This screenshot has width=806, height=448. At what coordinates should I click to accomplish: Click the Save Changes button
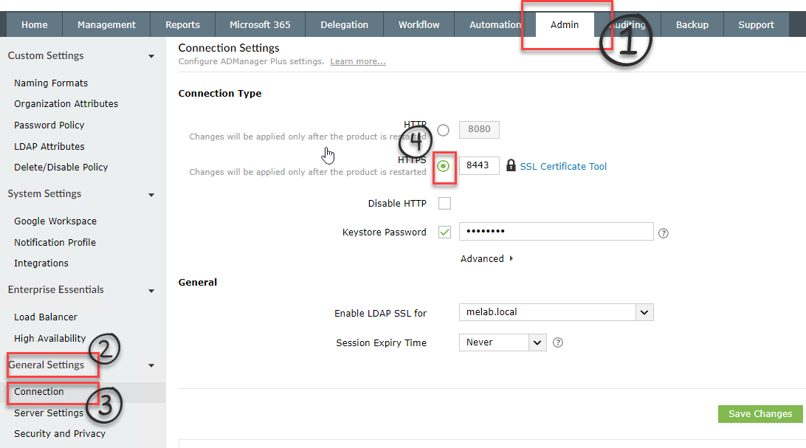point(759,413)
